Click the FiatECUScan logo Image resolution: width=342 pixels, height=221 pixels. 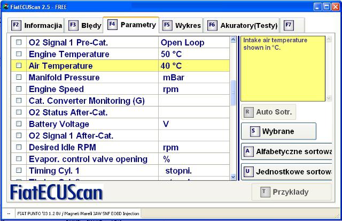pos(57,192)
